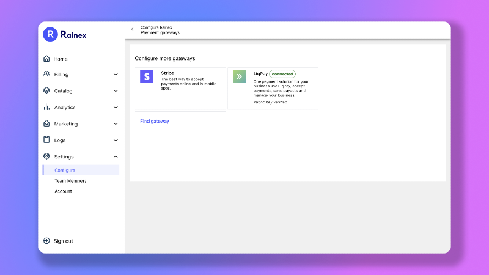Viewport: 489px width, 275px height.
Task: Click the Stripe gateway title
Action: (x=167, y=73)
